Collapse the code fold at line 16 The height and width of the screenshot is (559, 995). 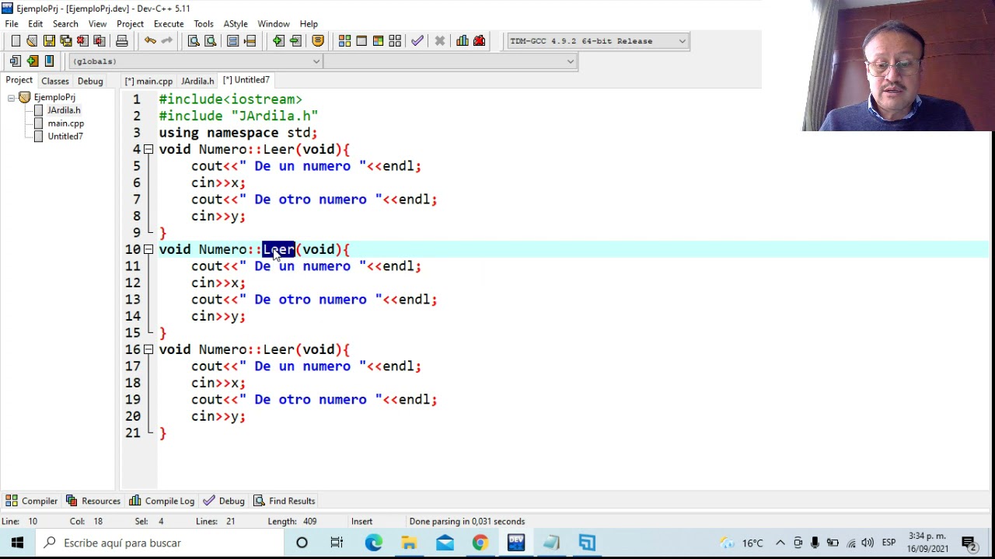pyautogui.click(x=148, y=349)
